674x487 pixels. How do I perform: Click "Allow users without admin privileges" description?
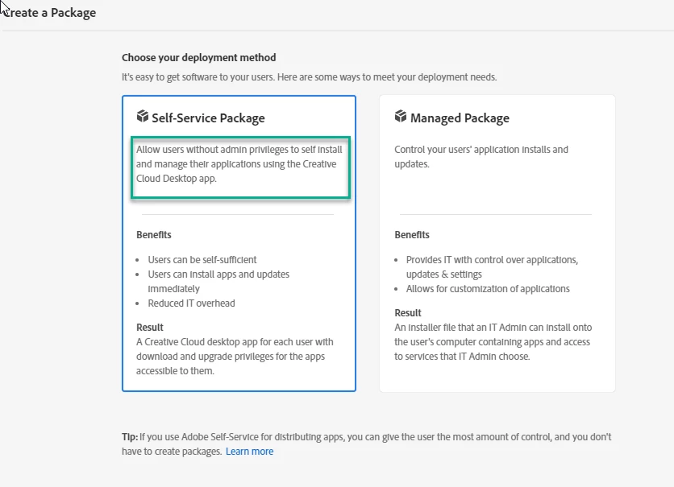[239, 164]
